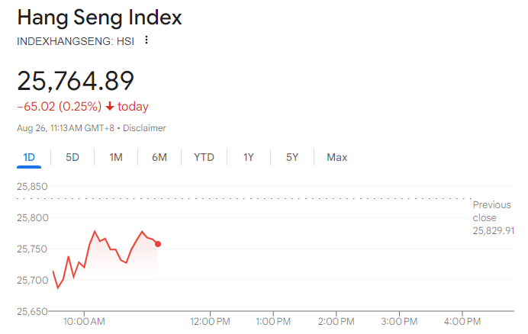
Task: Click the 25,800 price axis label
Action: tap(32, 218)
